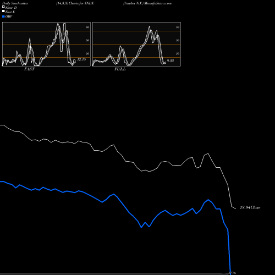The width and height of the screenshot is (275, 275).
Task: Click the 80 level label in FAST chart
Action: [x=87, y=27]
